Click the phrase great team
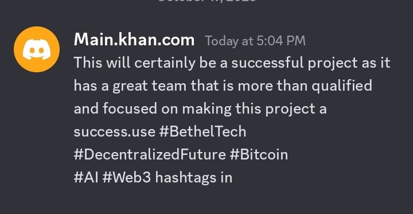413x214 pixels. 150,87
